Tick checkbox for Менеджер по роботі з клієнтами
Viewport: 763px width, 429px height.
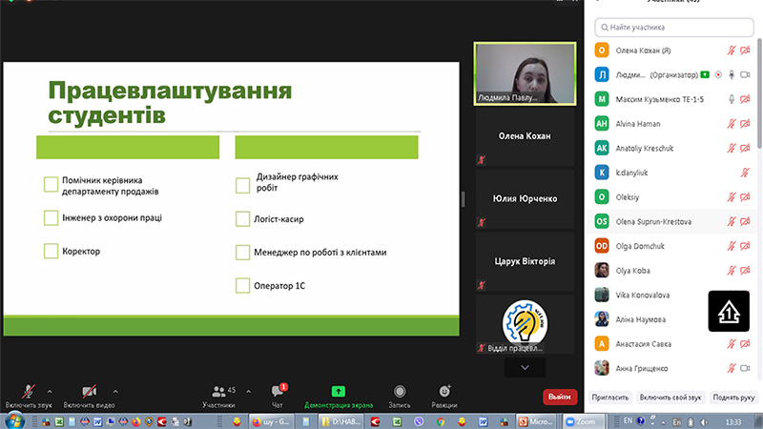[243, 253]
